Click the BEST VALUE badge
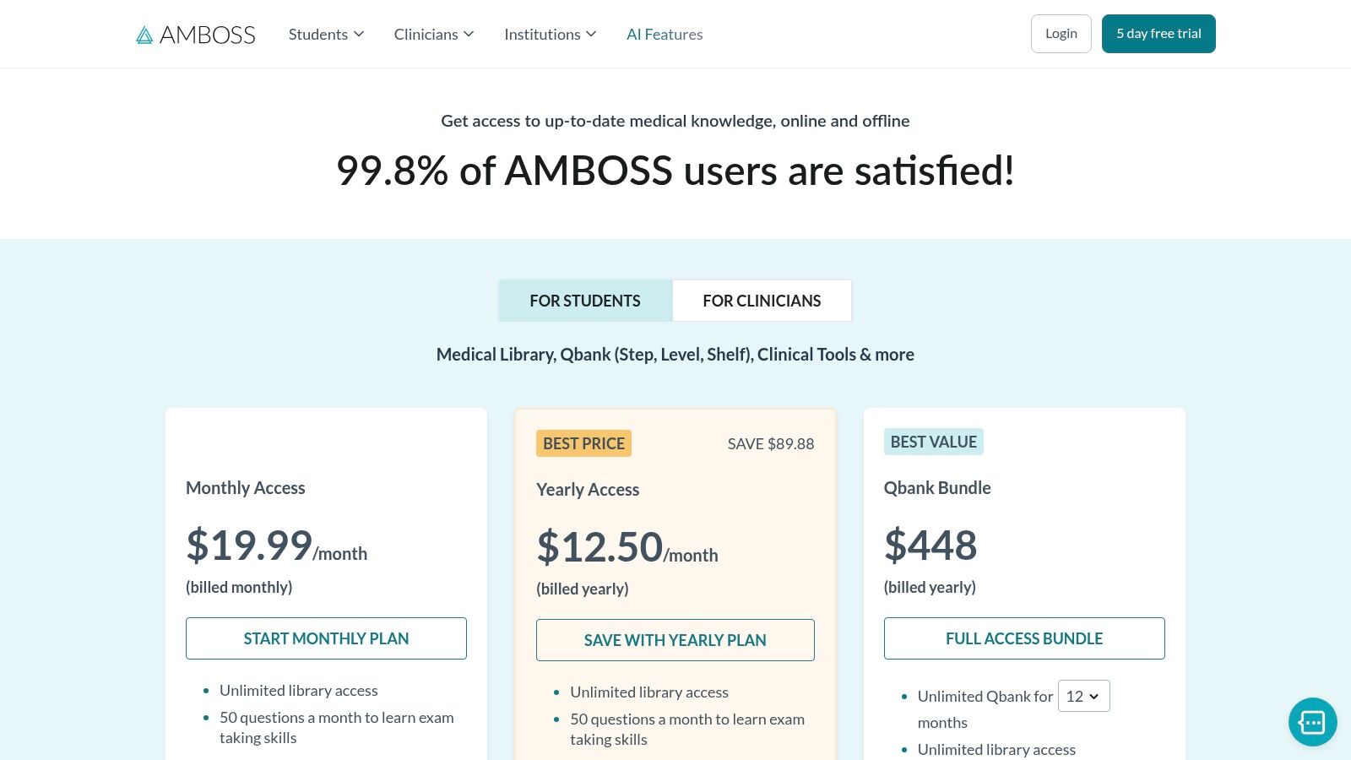 933,441
